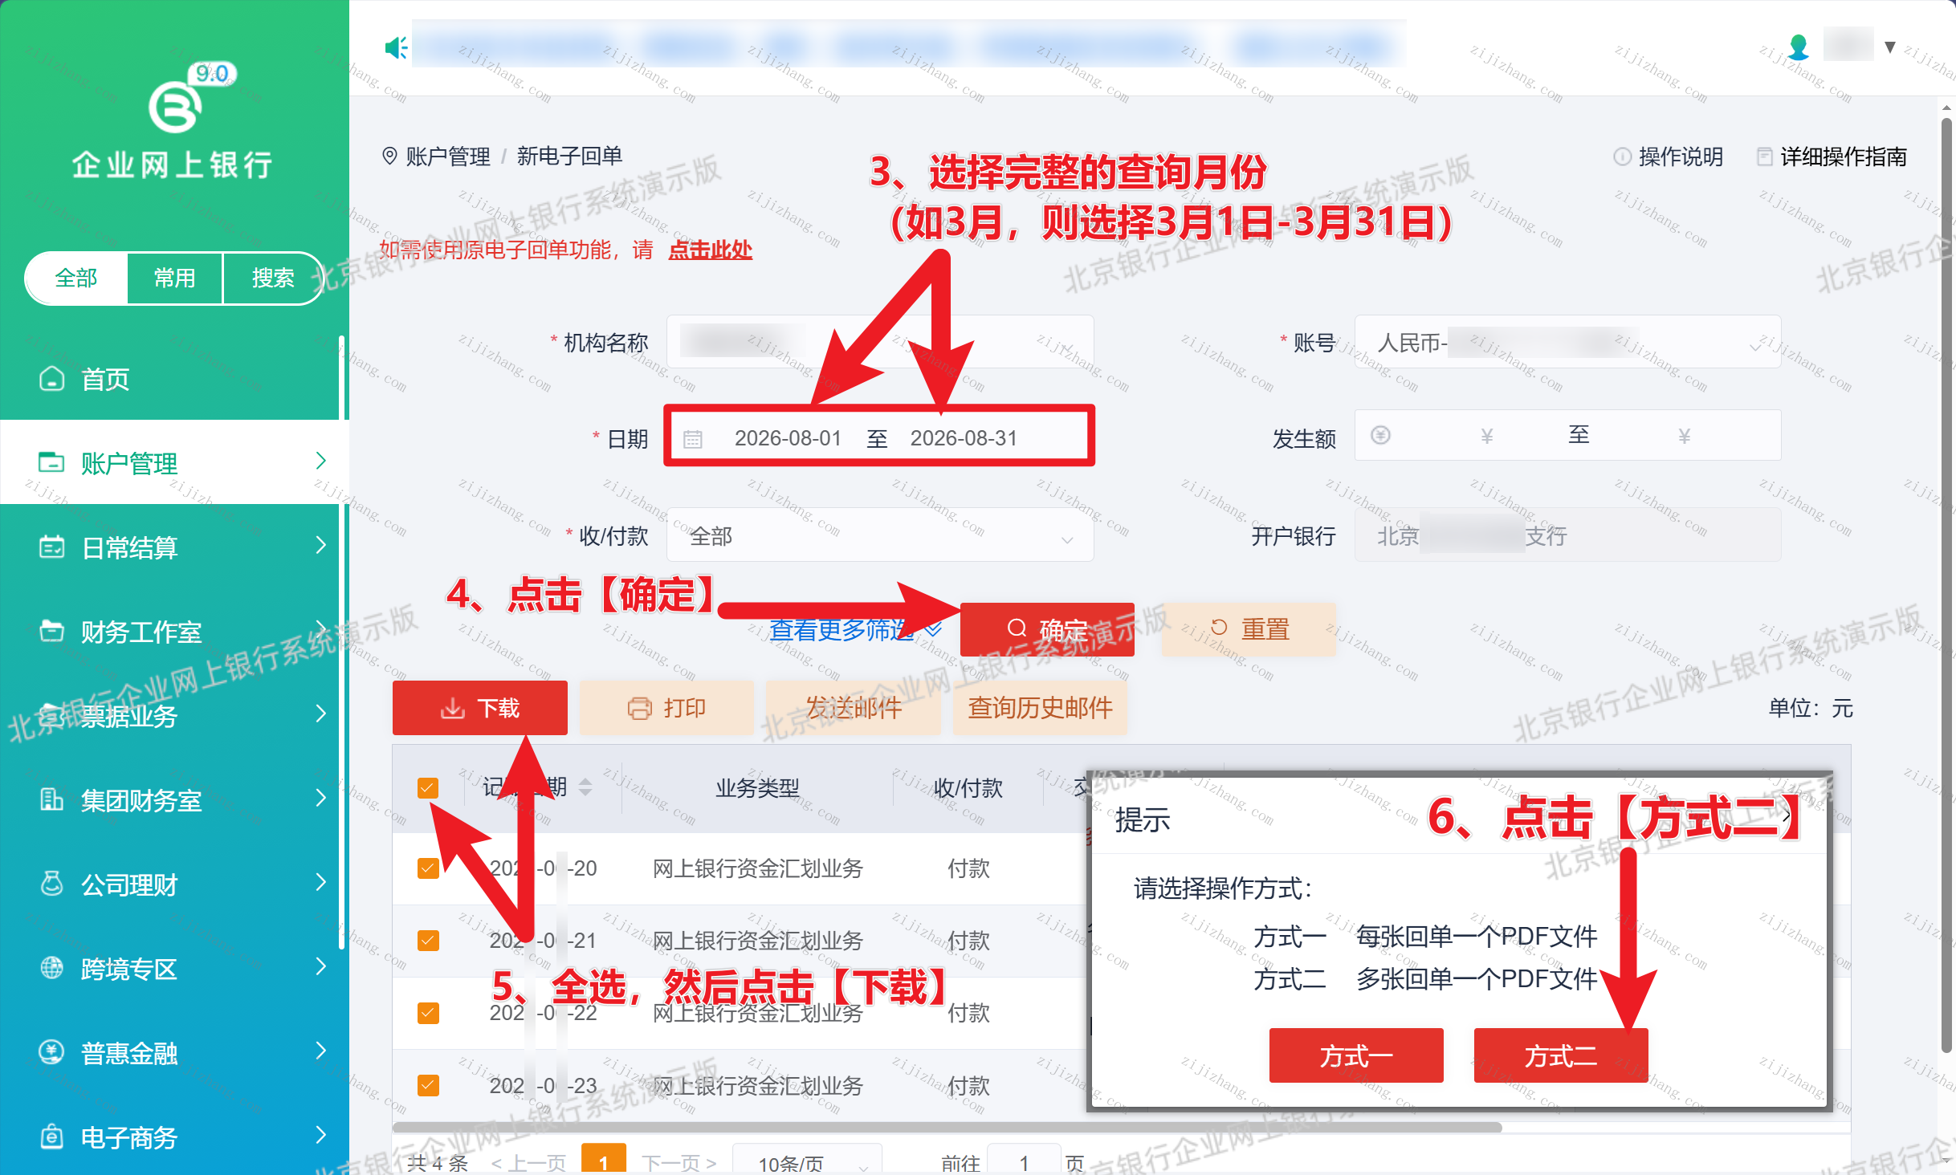Click the user avatar icon
The height and width of the screenshot is (1175, 1956).
click(x=1799, y=47)
